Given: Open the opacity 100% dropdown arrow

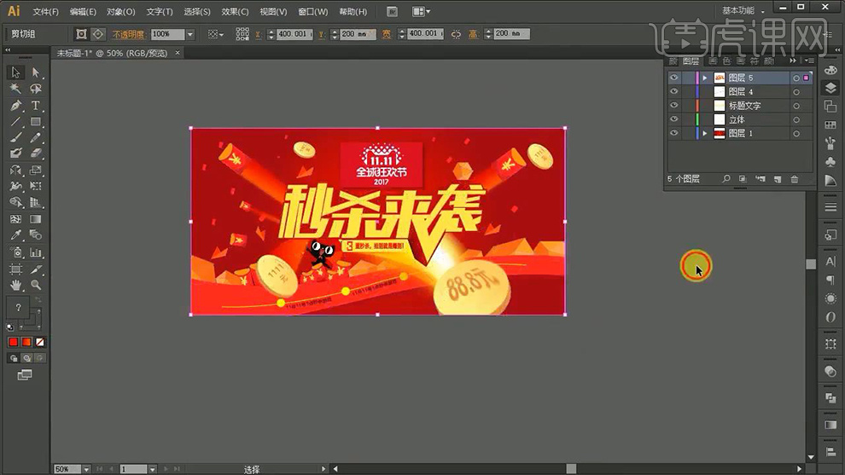Looking at the screenshot, I should 189,34.
